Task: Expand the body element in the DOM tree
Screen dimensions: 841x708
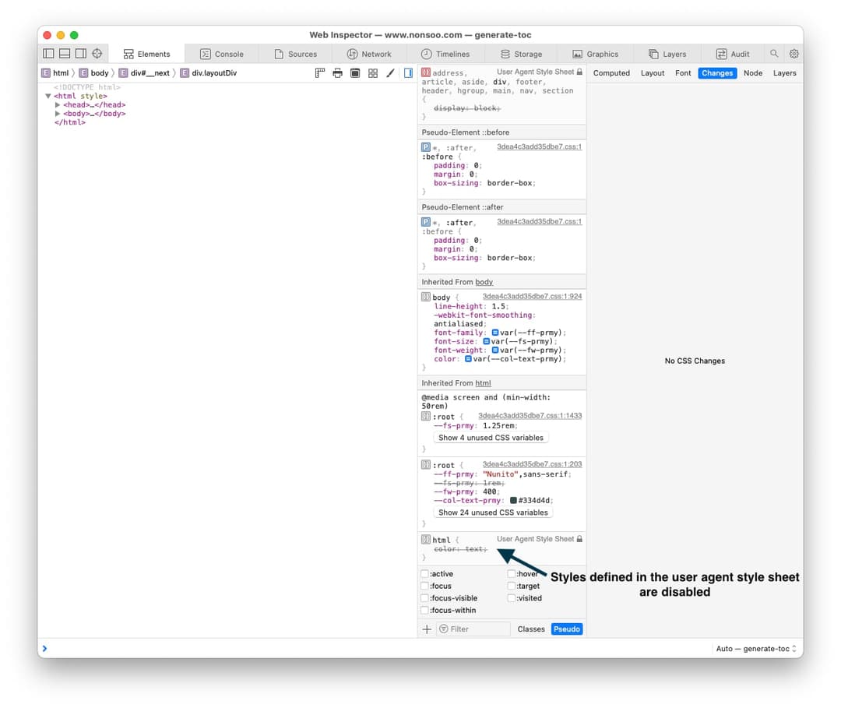Action: (x=58, y=113)
